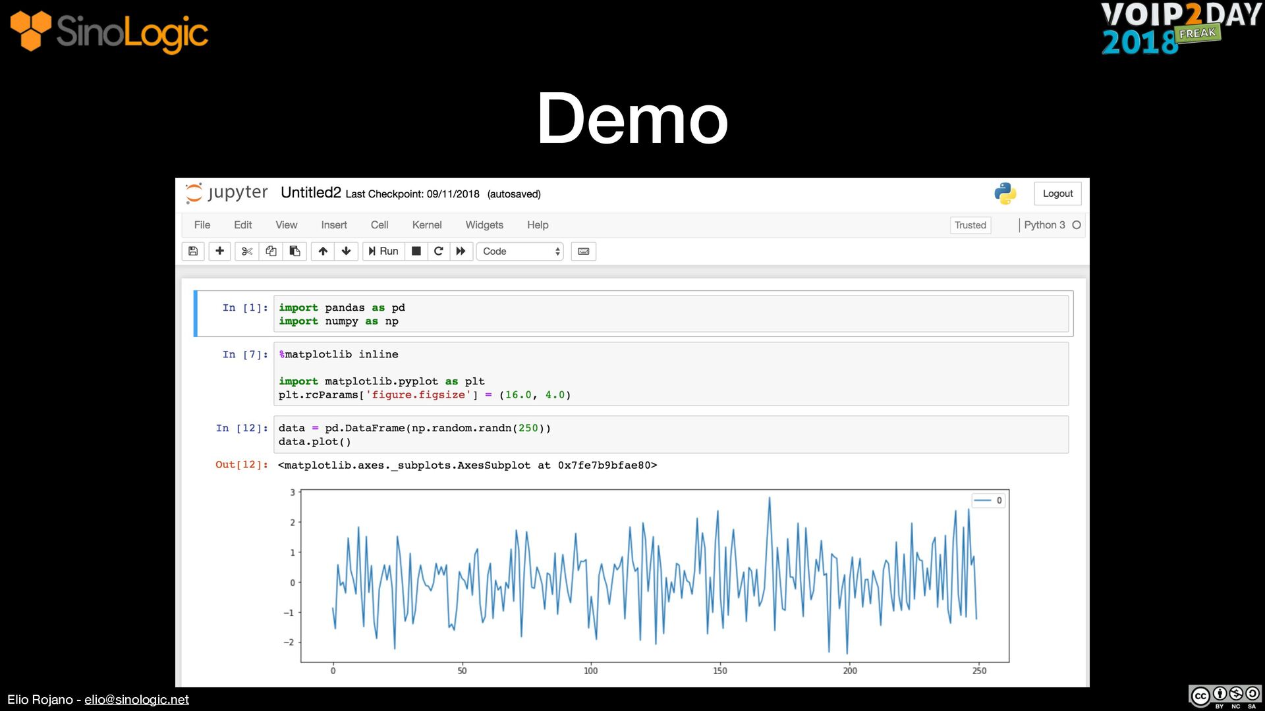
Task: Open the Kernel menu
Action: (426, 224)
